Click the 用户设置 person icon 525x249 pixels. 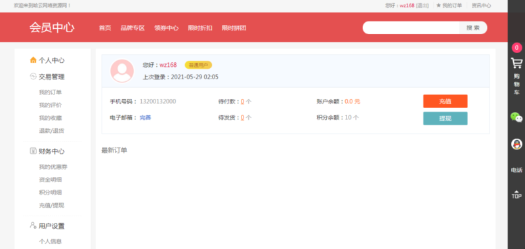(33, 225)
